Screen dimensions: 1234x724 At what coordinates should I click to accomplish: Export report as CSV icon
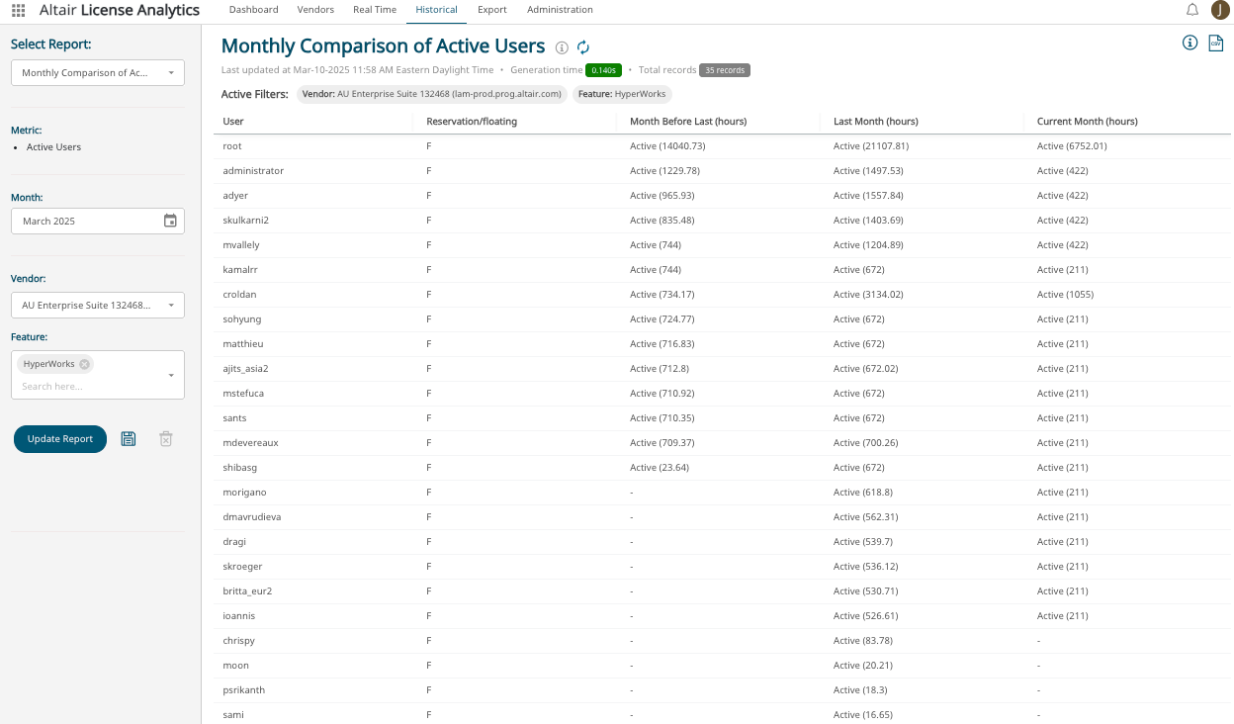pyautogui.click(x=1216, y=43)
